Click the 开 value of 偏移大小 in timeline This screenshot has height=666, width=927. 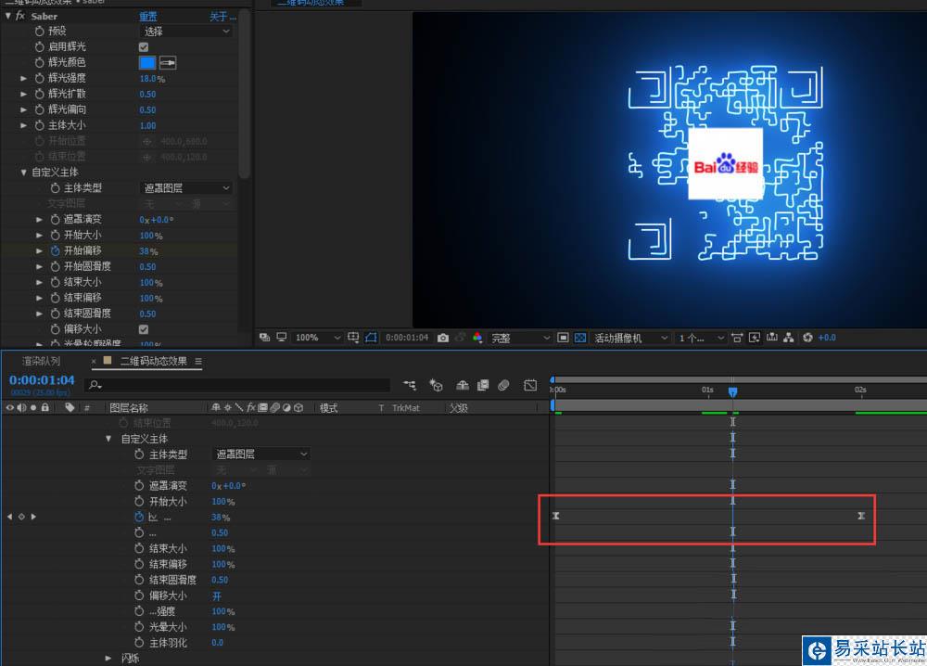(216, 596)
